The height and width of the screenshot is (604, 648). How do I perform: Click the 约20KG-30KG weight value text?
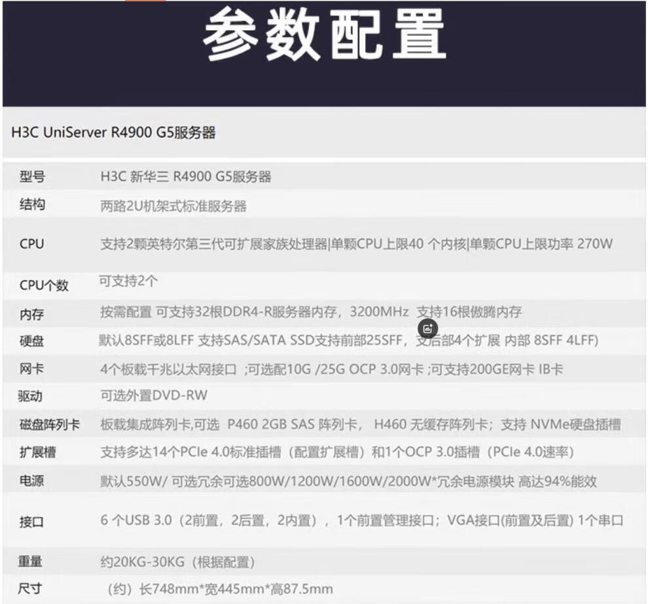tap(177, 561)
